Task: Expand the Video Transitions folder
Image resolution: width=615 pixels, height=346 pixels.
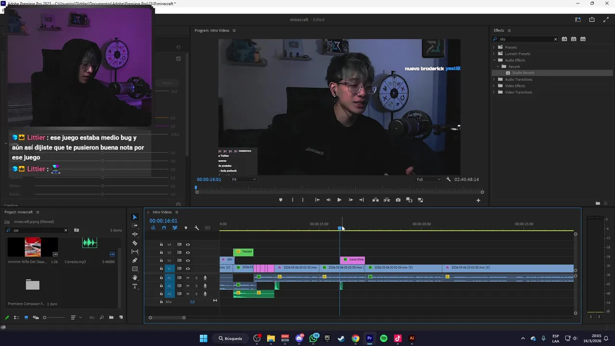Action: 494,92
